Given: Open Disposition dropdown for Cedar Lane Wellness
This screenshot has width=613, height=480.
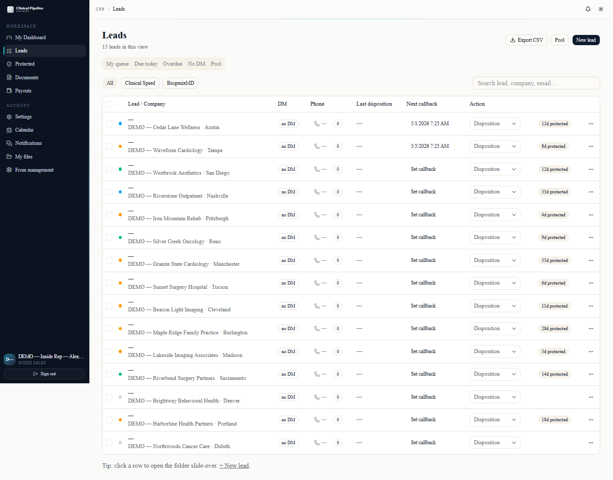Looking at the screenshot, I should click(495, 124).
